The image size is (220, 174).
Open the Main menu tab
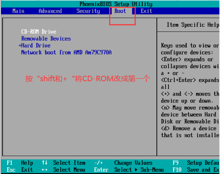(x=18, y=11)
